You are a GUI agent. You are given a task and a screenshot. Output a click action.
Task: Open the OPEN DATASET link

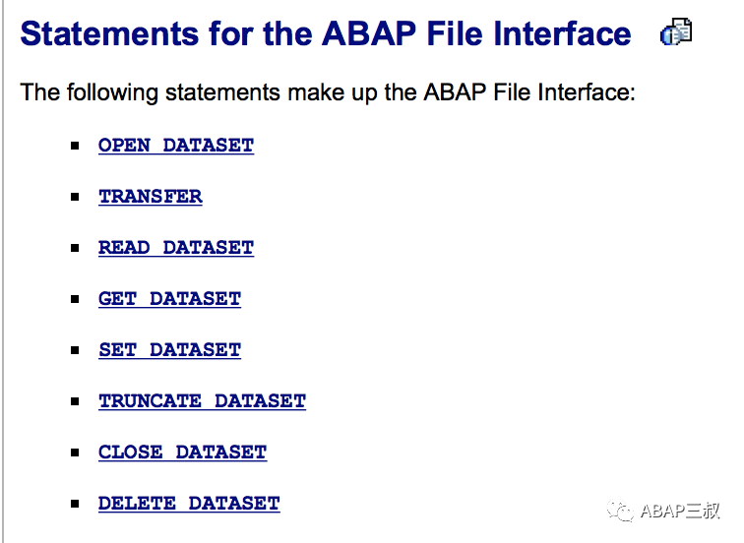176,146
